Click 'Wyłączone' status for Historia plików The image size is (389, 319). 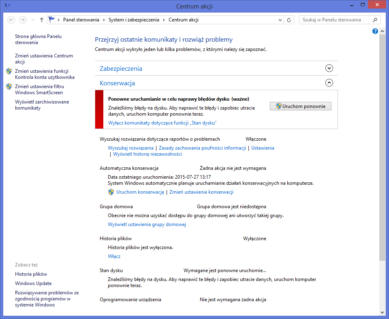[255, 239]
